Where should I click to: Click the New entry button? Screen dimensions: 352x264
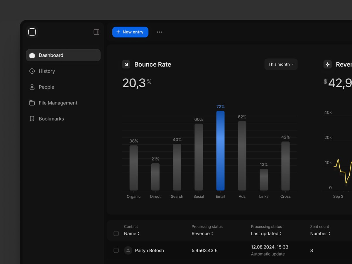click(x=130, y=32)
